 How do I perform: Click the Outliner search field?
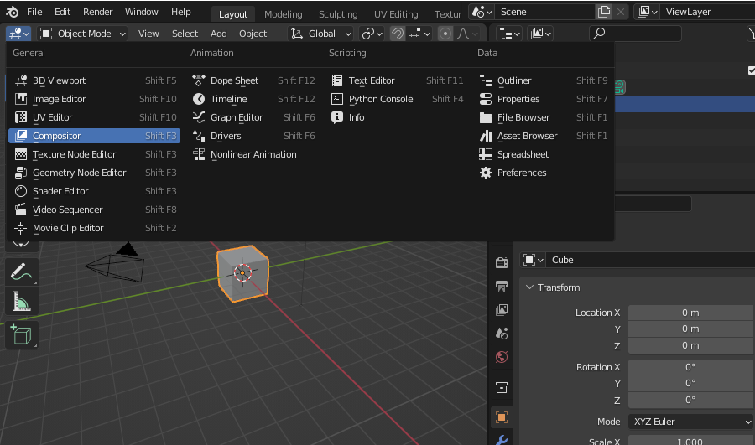(x=635, y=34)
